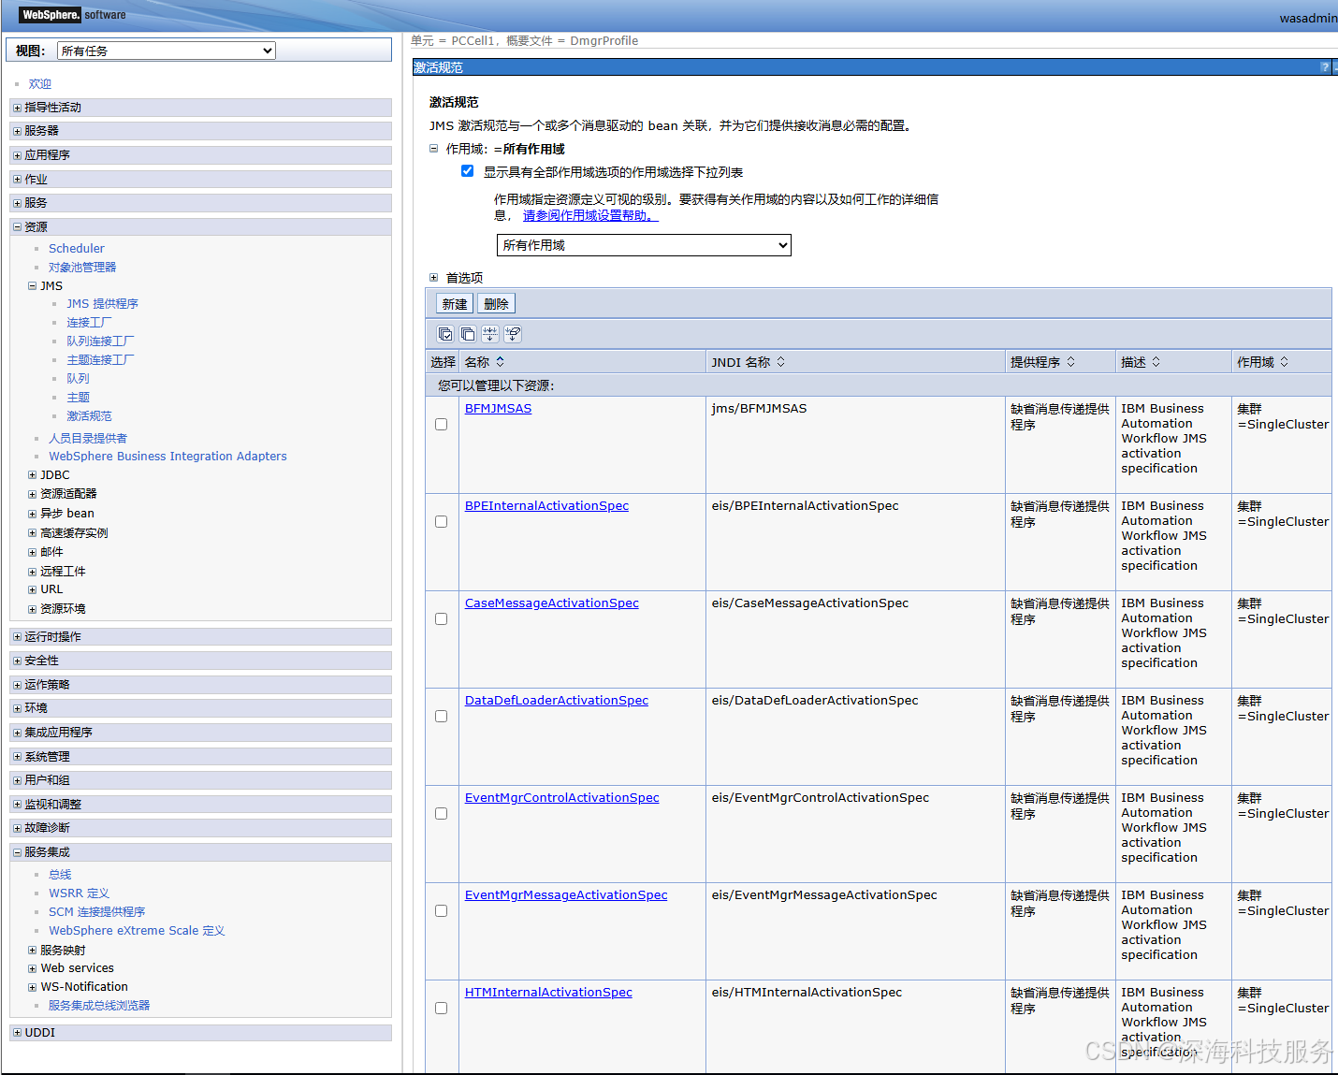Toggle 显示具有全部作用域选项的作用域选择下拉列表 checkbox
Screen dimensions: 1338x1075
tap(467, 170)
